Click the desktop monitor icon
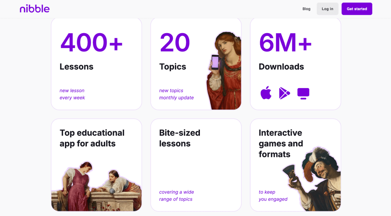Image resolution: width=391 pixels, height=216 pixels. click(303, 93)
